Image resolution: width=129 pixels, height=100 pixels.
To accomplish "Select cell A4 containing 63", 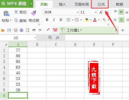I will 18,67.
